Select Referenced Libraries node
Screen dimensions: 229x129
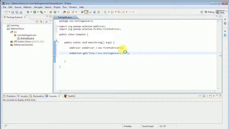pos(21,45)
